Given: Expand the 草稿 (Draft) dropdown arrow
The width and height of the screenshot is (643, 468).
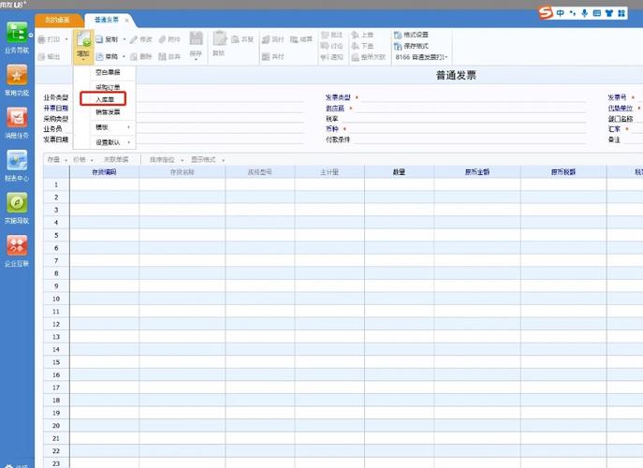Looking at the screenshot, I should click(x=124, y=56).
